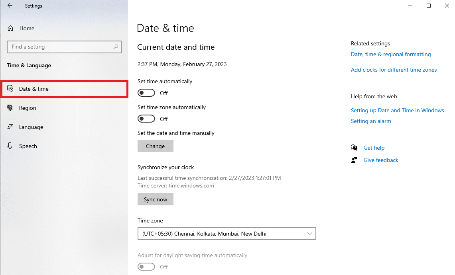Click the Speech microphone icon
The image size is (455, 275).
pos(10,146)
